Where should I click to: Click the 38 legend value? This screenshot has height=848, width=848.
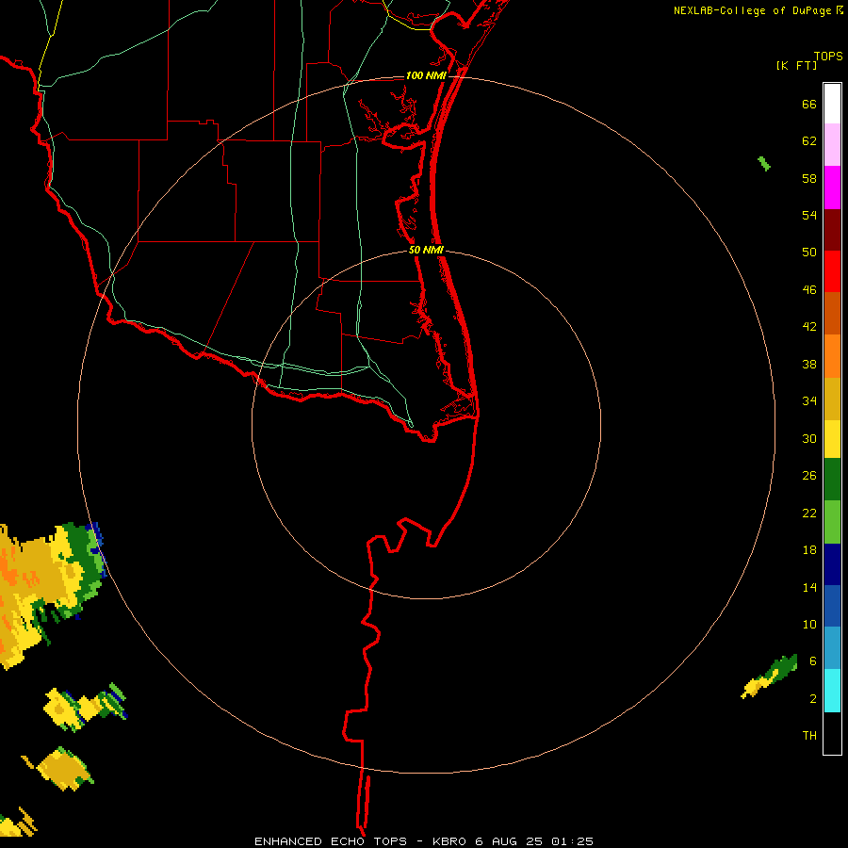point(809,364)
